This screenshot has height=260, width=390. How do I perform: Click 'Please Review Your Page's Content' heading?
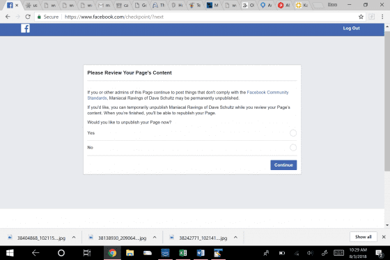130,72
